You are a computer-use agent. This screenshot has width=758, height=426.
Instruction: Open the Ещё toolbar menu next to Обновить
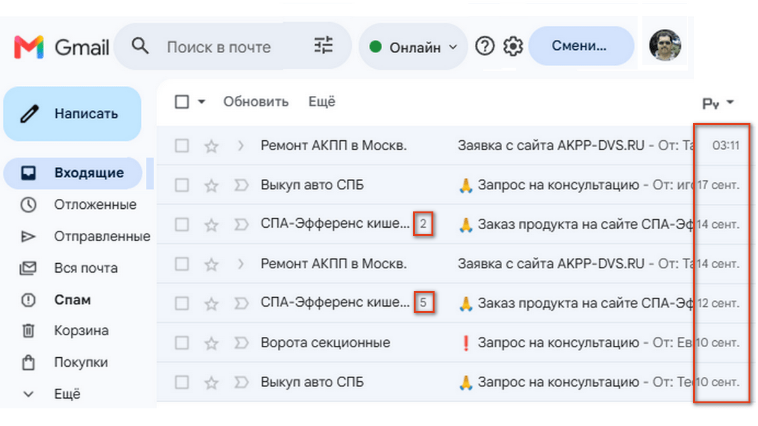point(322,102)
